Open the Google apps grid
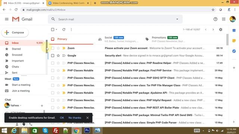This screenshot has height=134, width=239. point(224,19)
